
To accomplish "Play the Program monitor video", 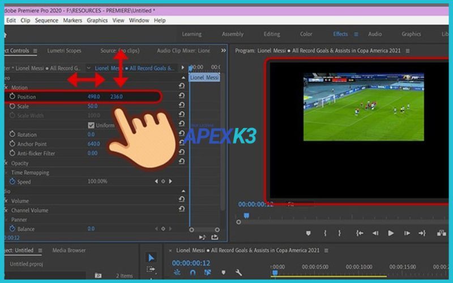I will (x=391, y=233).
